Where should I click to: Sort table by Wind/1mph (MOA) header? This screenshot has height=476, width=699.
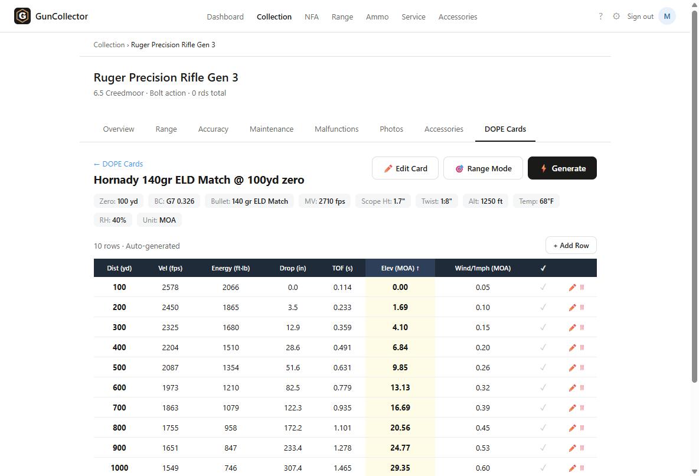click(x=483, y=268)
